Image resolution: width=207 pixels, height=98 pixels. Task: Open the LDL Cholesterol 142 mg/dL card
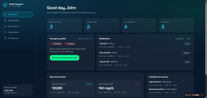click(119, 88)
